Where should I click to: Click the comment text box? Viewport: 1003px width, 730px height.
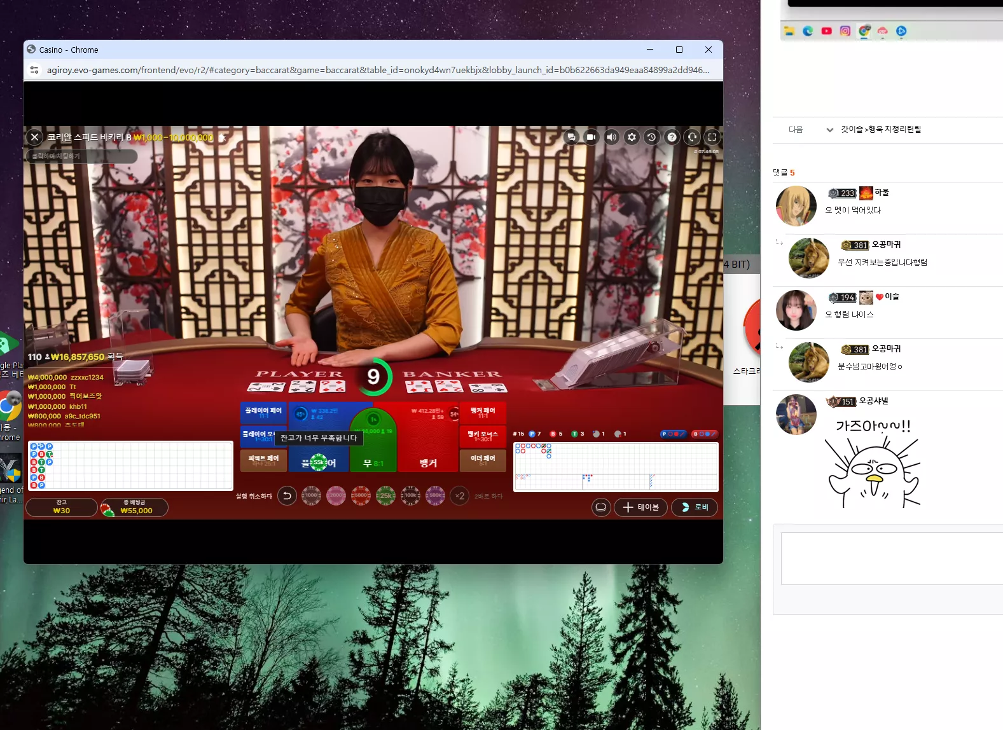(892, 558)
